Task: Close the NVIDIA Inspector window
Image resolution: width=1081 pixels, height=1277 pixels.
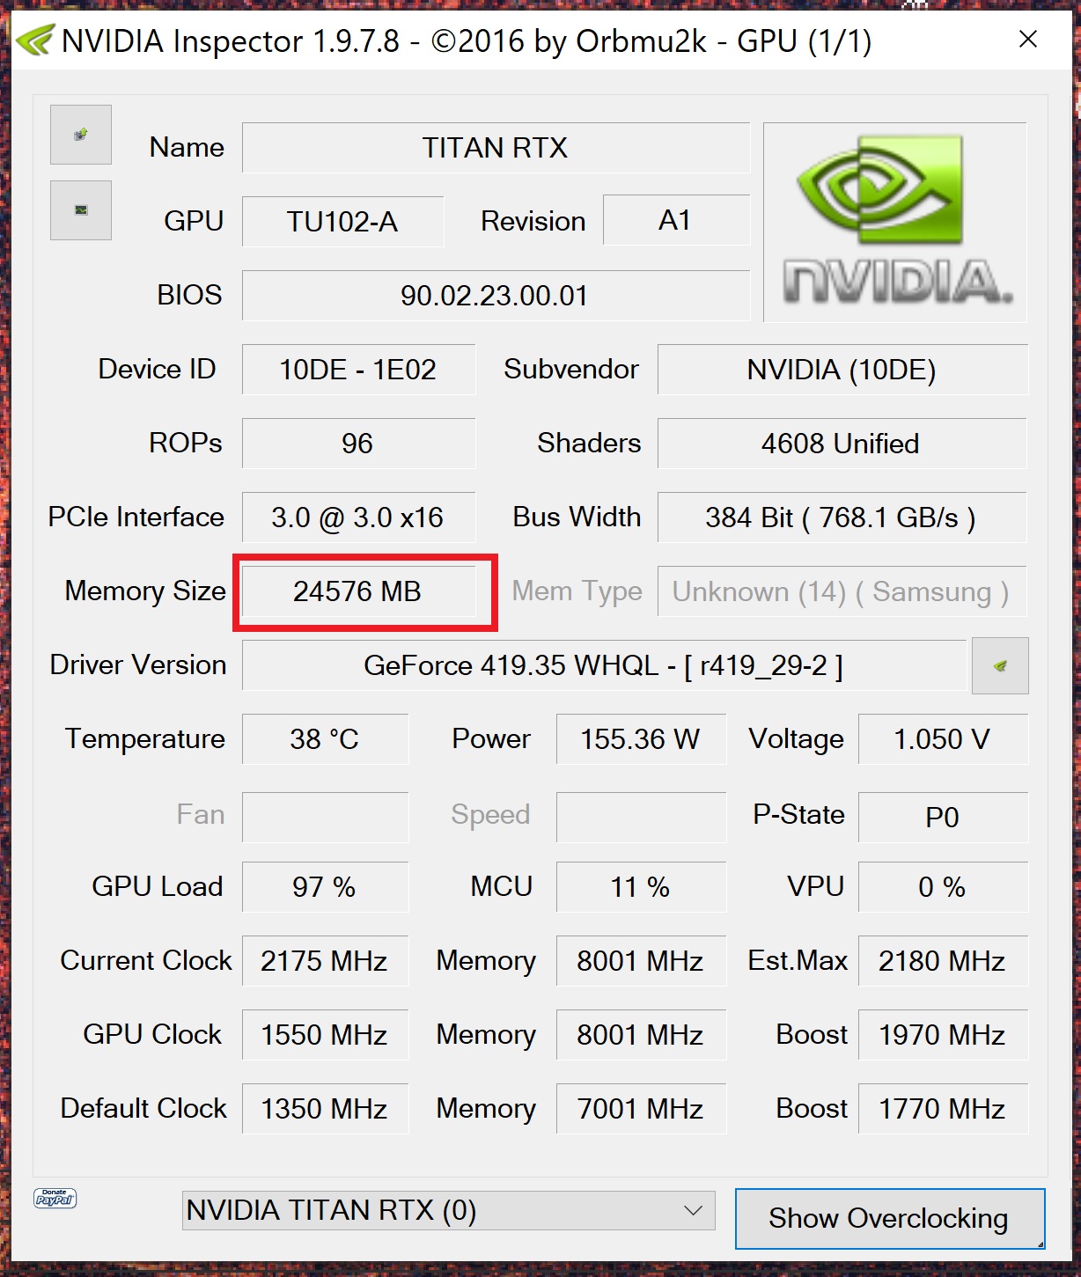Action: click(x=1028, y=40)
